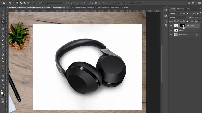202x113 pixels.
Task: Select the Horizontal Type tool
Action: (3, 69)
